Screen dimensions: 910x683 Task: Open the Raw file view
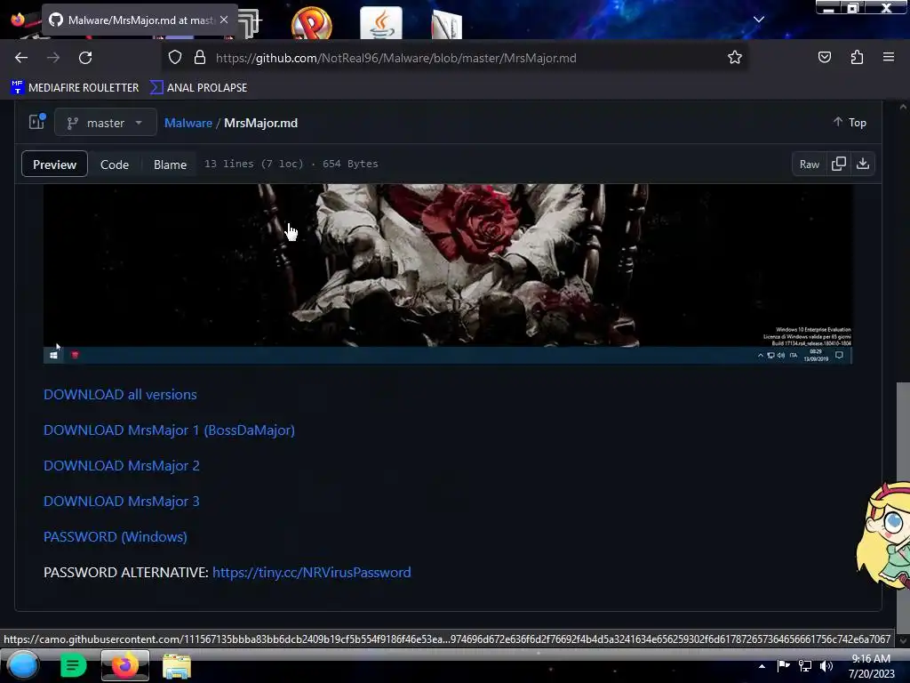[809, 165]
